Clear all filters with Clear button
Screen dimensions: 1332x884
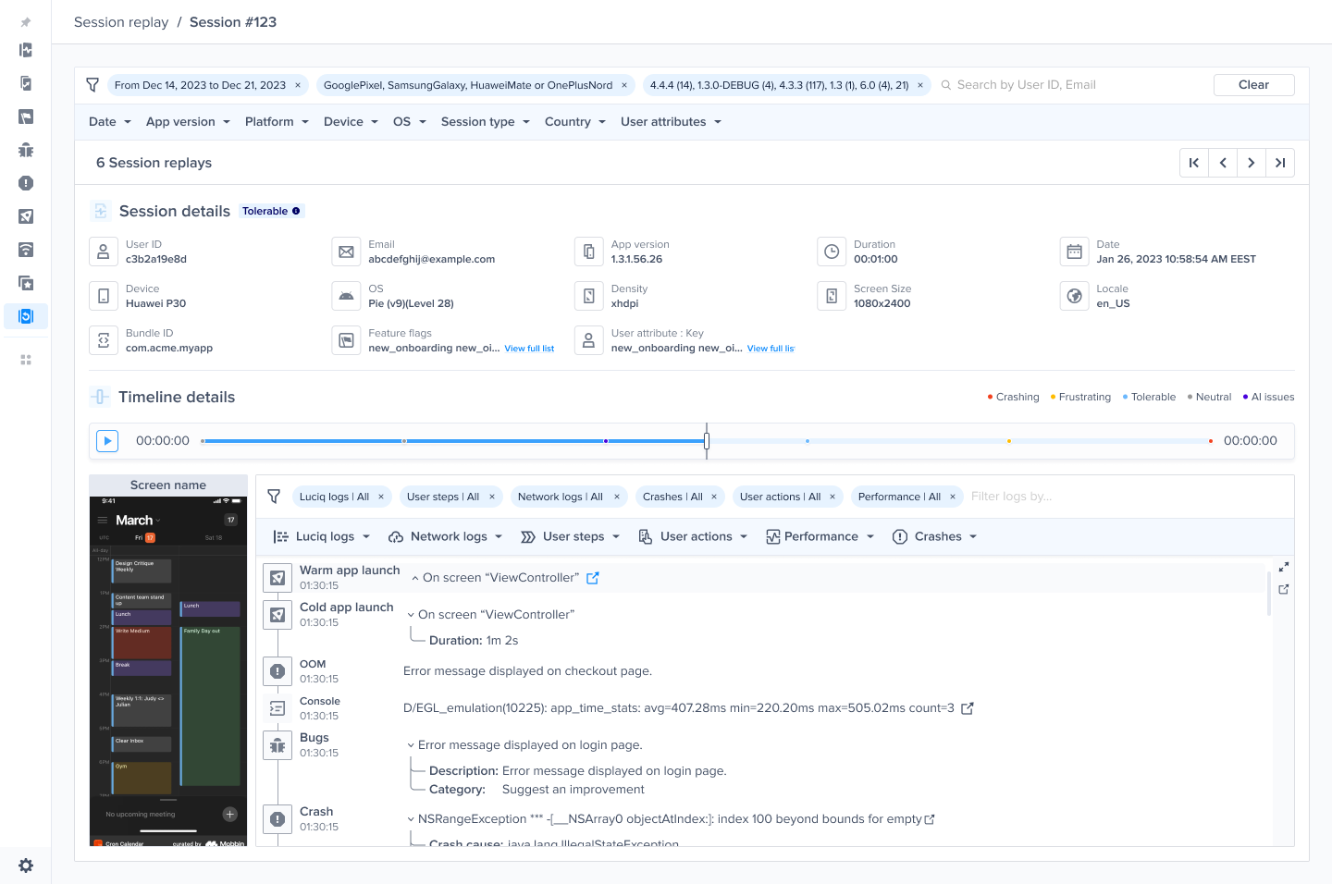point(1253,85)
